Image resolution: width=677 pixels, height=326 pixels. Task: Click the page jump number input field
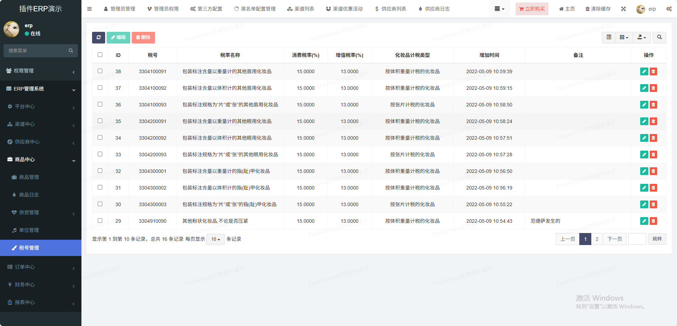(637, 239)
